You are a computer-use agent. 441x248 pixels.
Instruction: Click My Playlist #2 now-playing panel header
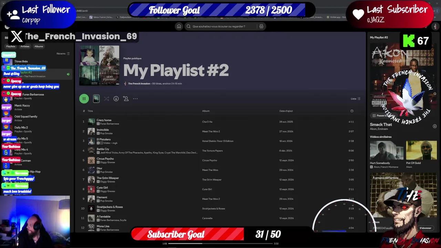click(x=379, y=37)
